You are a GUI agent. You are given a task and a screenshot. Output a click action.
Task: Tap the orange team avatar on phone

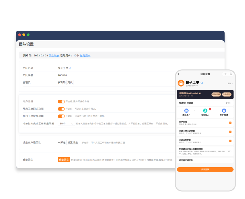click(181, 83)
